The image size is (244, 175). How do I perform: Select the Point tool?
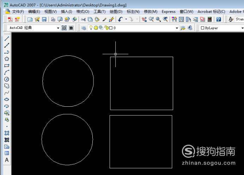tap(7, 126)
